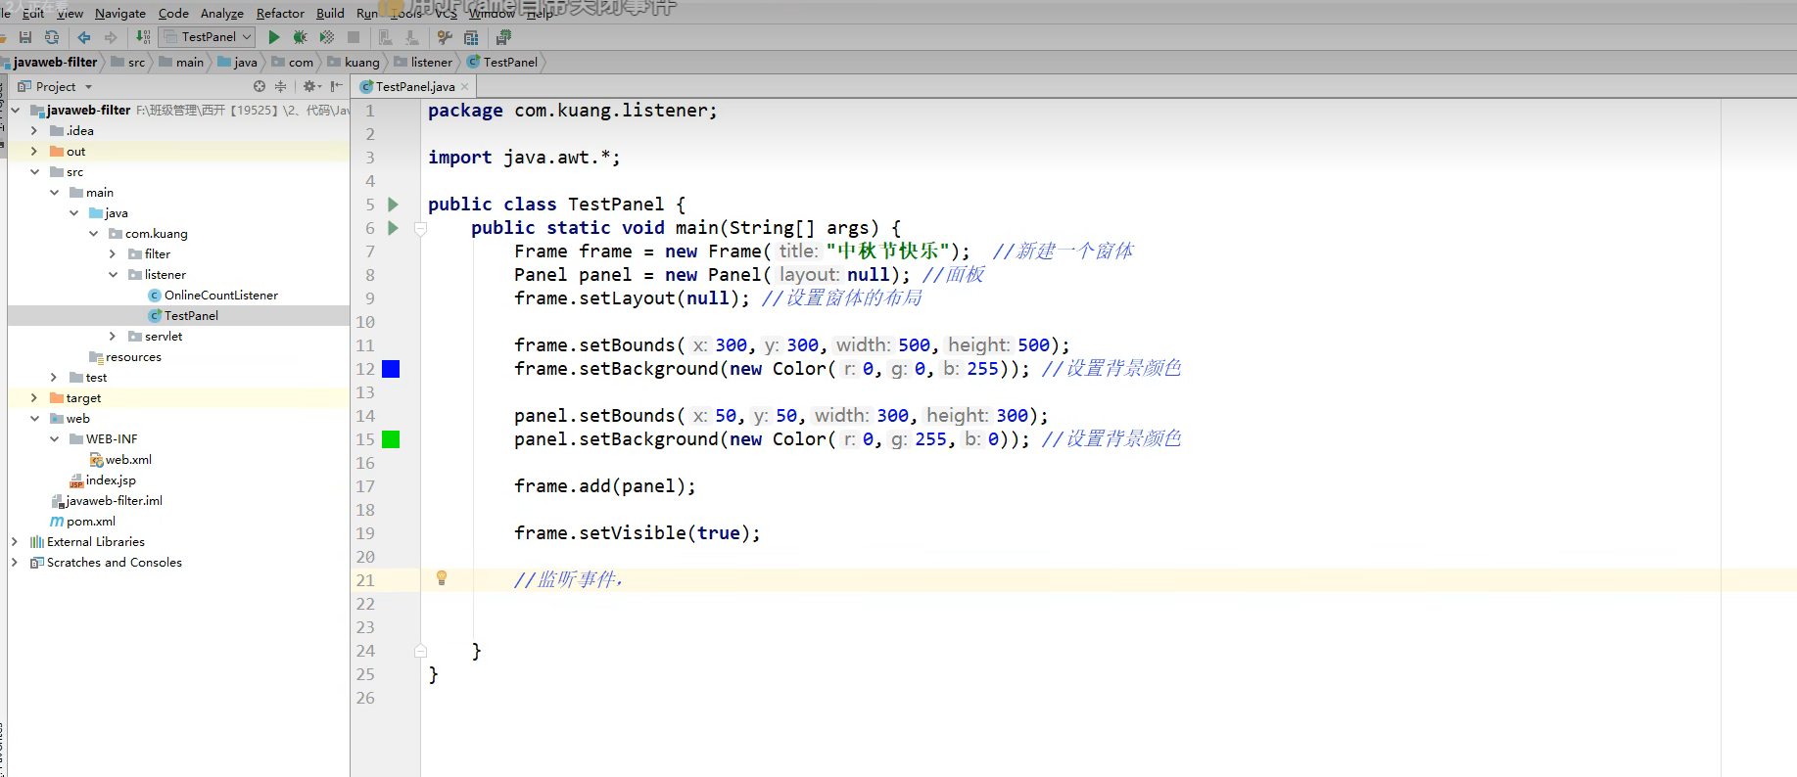Click into the //监听事件 comment line

tap(568, 579)
